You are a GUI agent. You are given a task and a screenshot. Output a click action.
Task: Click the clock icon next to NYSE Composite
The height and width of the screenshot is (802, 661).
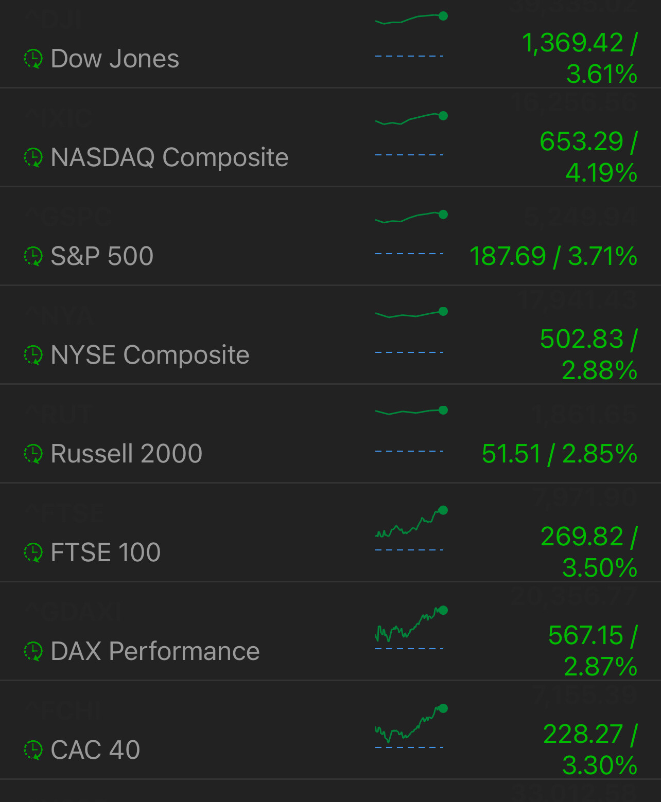tap(33, 355)
